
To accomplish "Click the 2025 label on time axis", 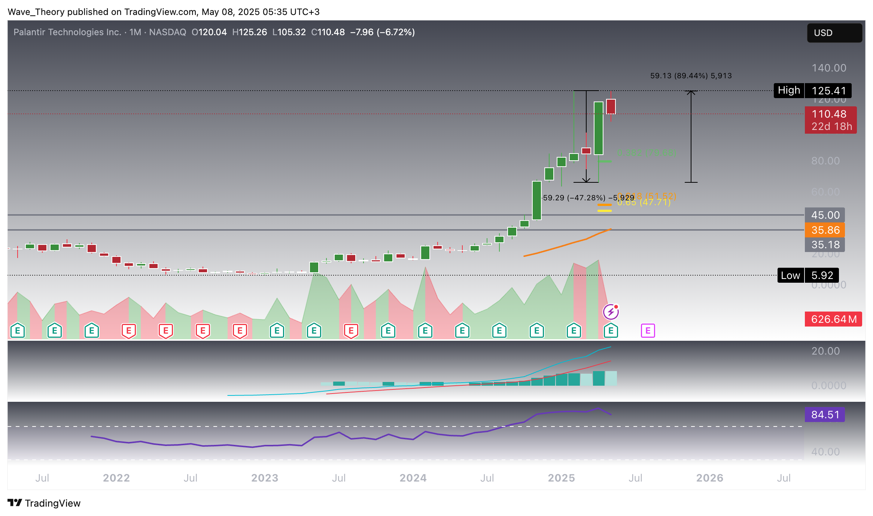I will [561, 478].
